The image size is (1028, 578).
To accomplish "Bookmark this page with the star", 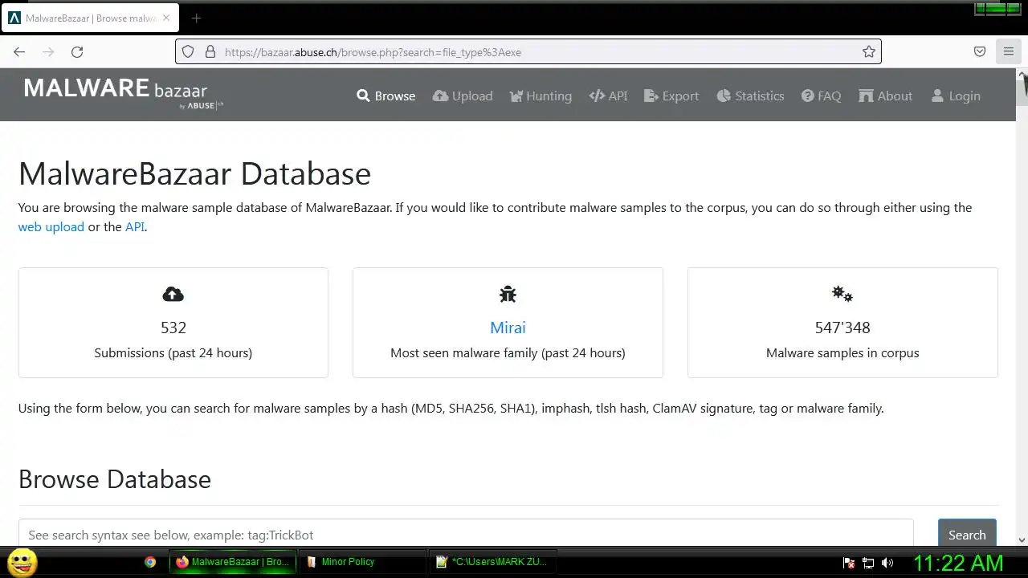I will tap(869, 51).
